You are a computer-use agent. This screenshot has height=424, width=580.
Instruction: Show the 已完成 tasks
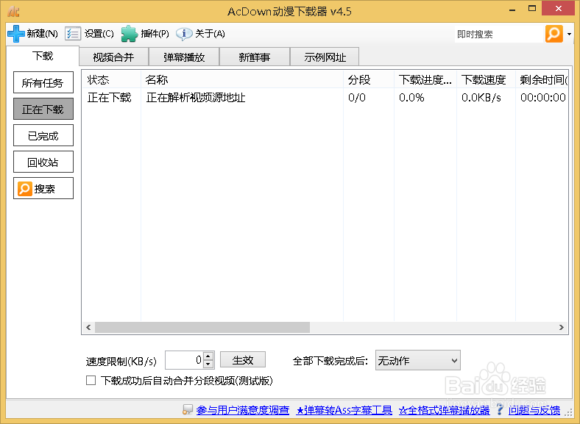[x=43, y=135]
